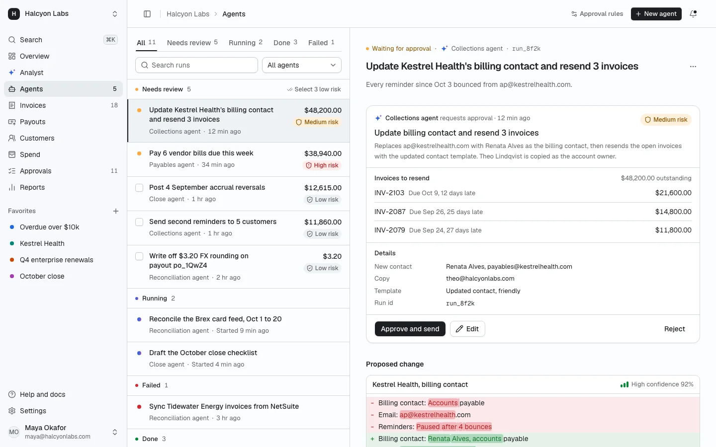Open Customers in the sidebar
The width and height of the screenshot is (716, 447).
(x=63, y=138)
